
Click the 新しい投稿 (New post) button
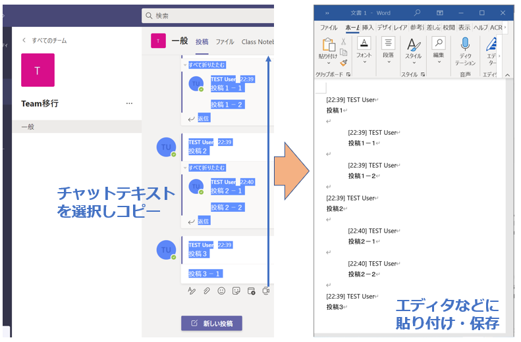coord(211,323)
